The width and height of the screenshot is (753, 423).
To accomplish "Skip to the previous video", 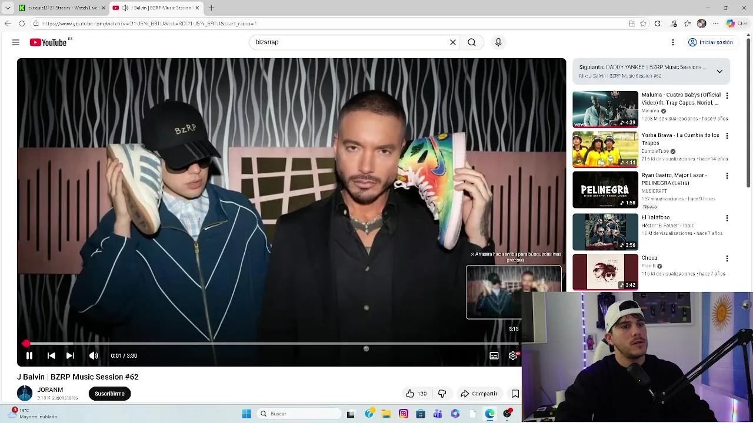I will click(51, 355).
